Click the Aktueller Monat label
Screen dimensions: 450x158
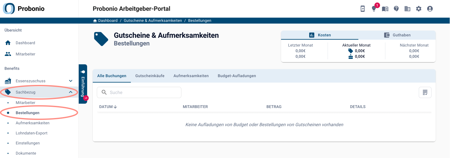pos(356,45)
